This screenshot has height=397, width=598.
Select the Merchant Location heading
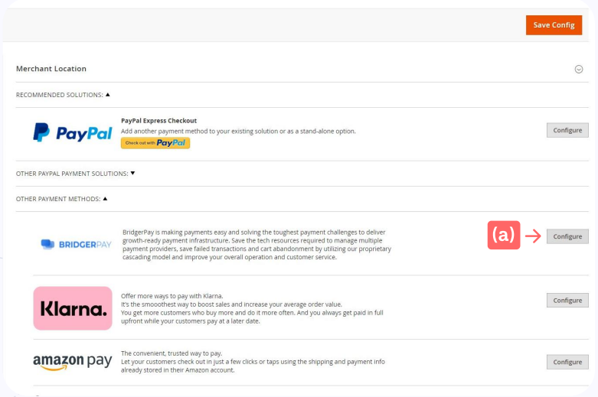[x=51, y=69]
